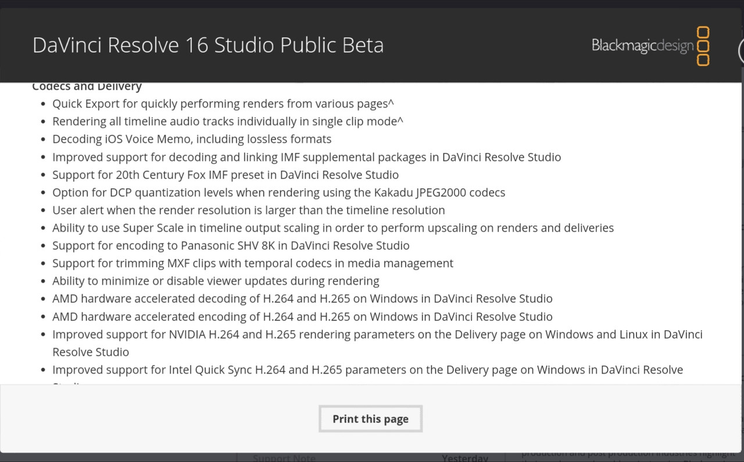Click the 20th Century Fox IMF preset line
The image size is (744, 462).
click(226, 175)
